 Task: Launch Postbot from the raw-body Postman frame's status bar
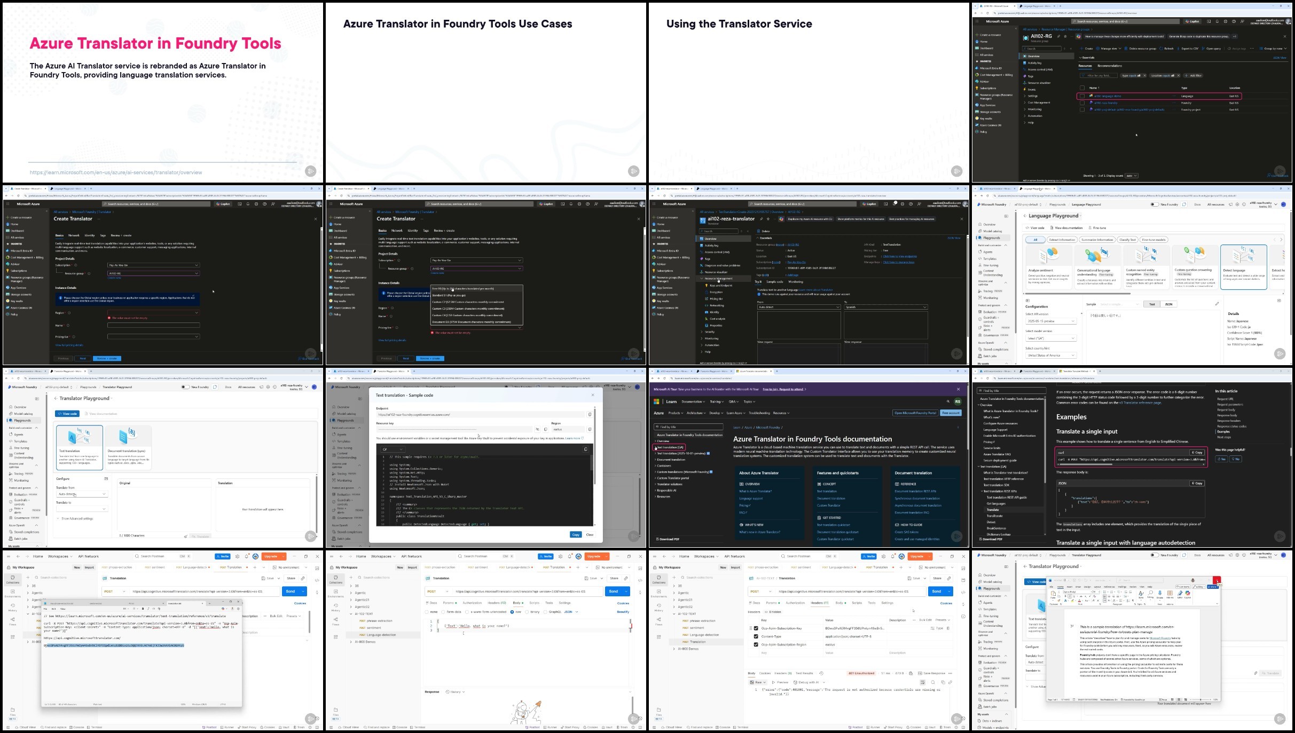[x=532, y=727]
